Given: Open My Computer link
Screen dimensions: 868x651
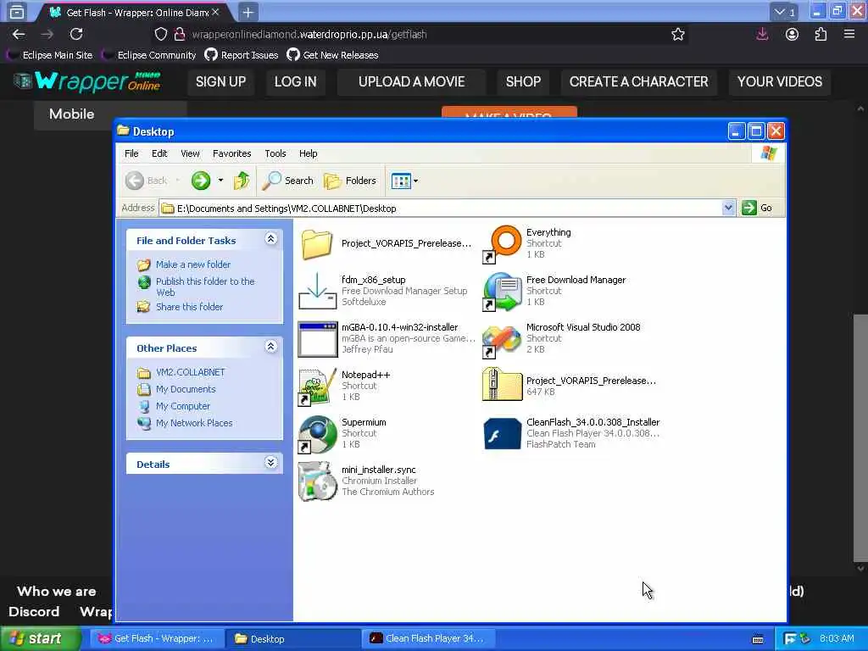Looking at the screenshot, I should pyautogui.click(x=183, y=406).
